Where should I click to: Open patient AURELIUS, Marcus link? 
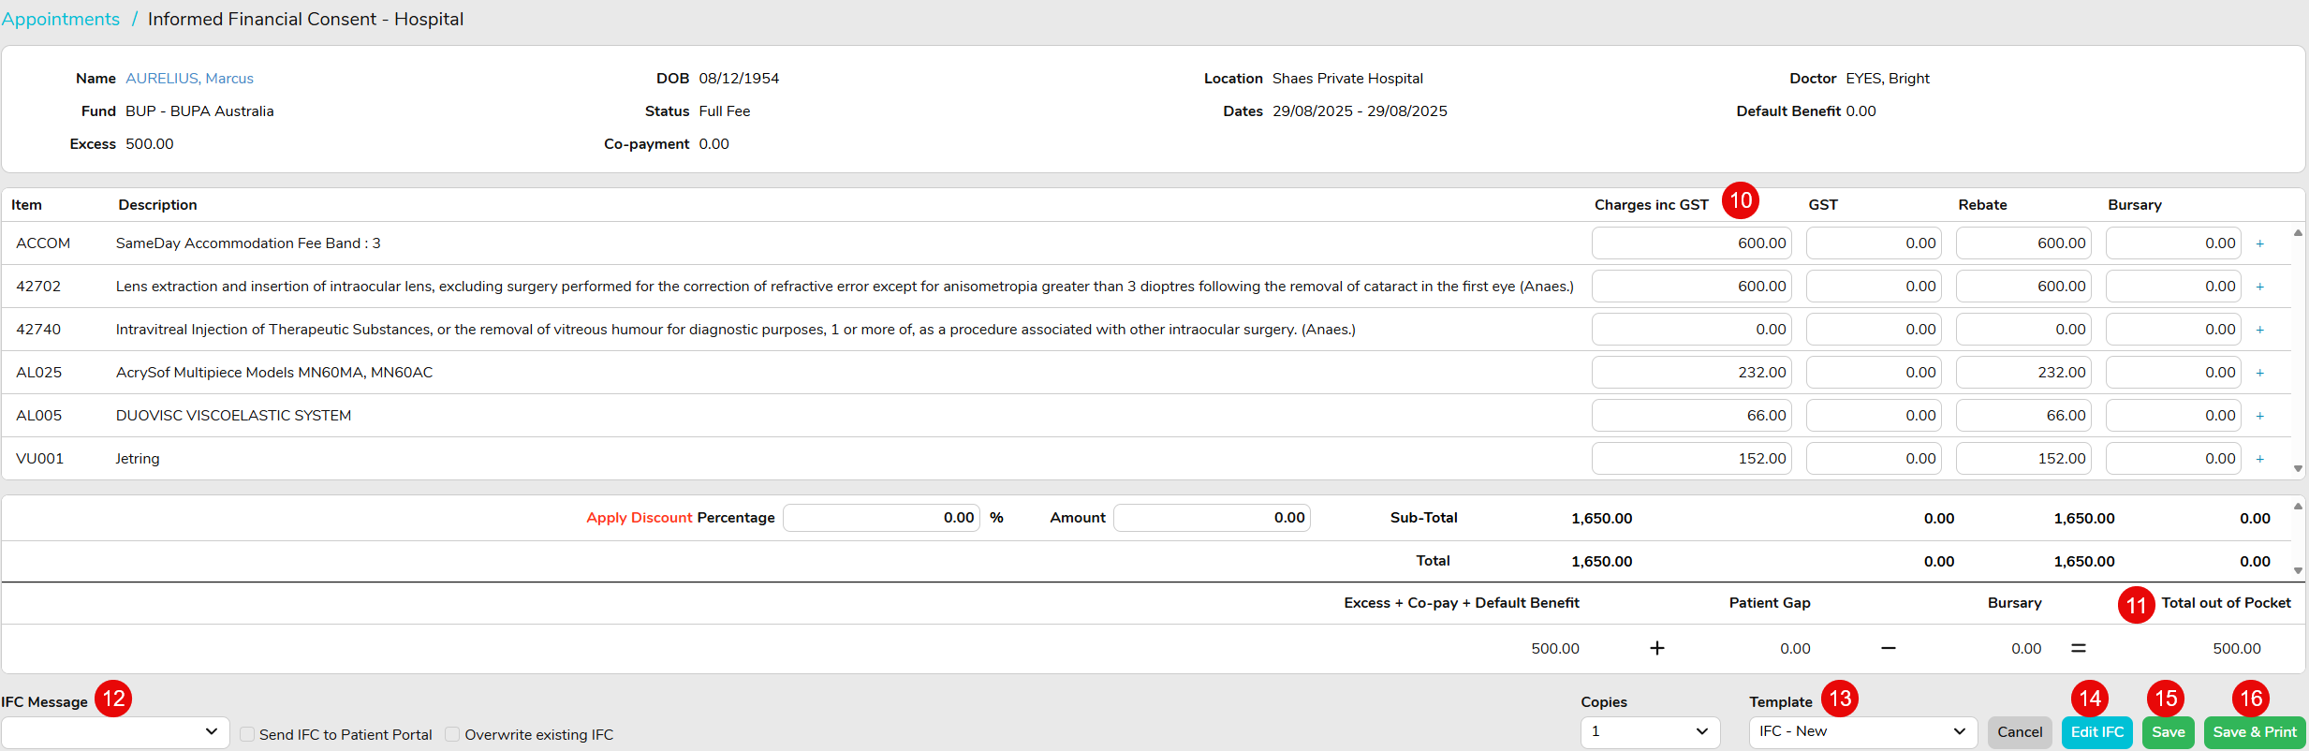189,79
